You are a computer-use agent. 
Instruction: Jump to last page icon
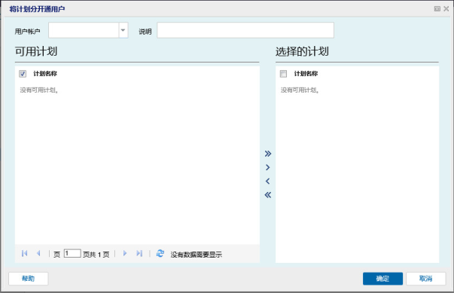click(x=139, y=254)
